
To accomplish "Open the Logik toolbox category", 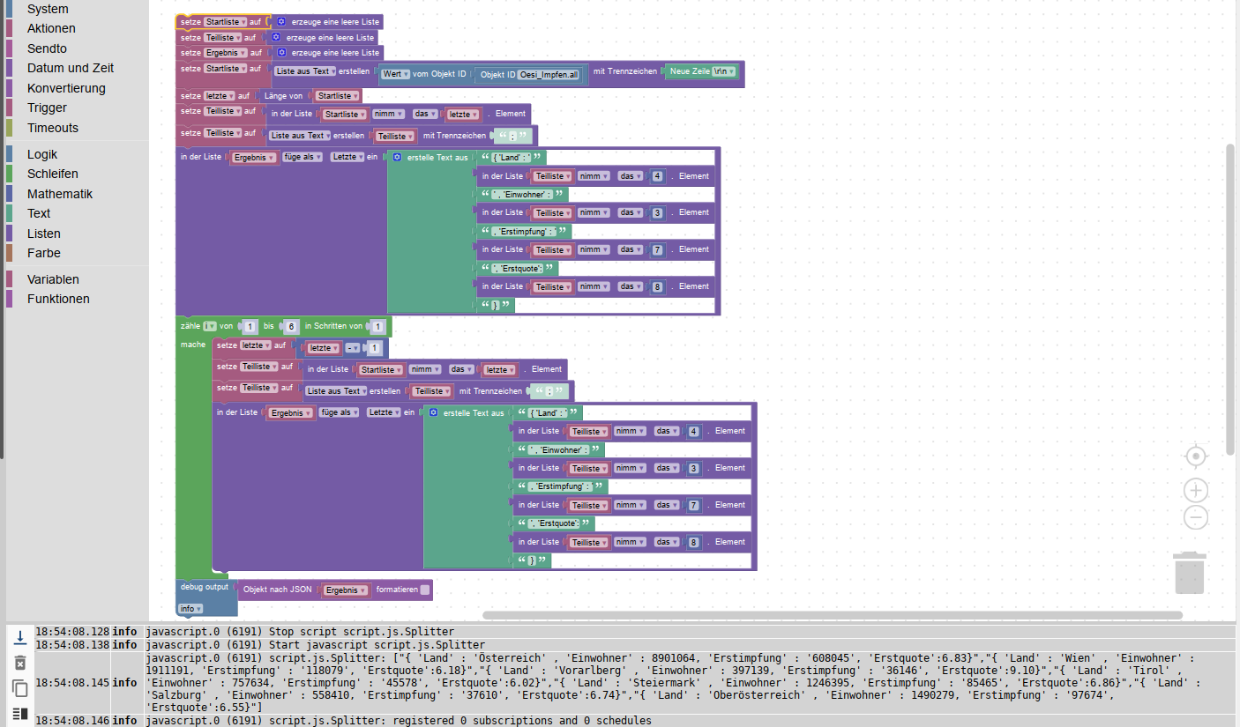I will tap(42, 154).
